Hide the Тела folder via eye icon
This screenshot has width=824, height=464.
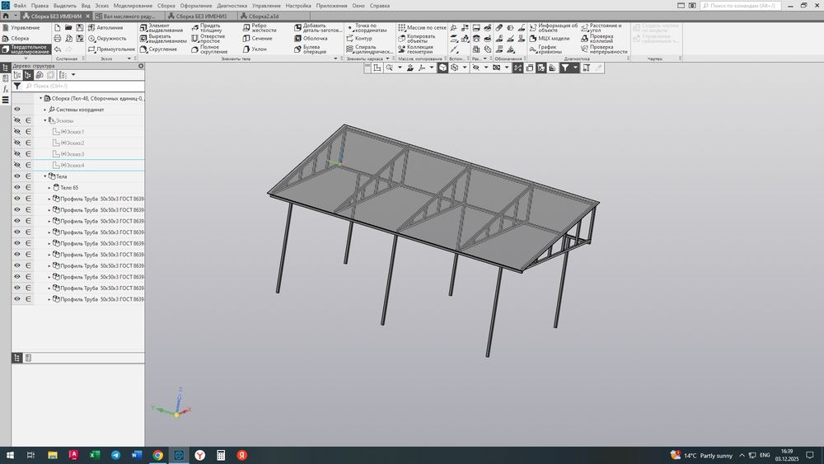coord(16,176)
